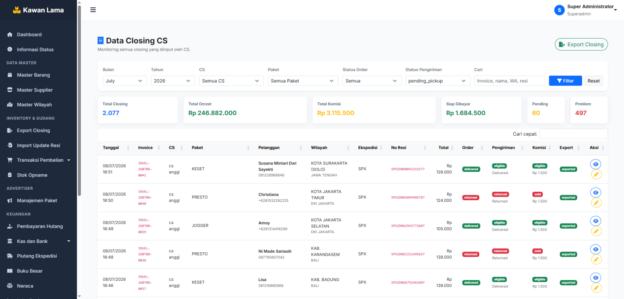View Susana's order detail with the eye icon
The height and width of the screenshot is (299, 624).
tap(596, 164)
